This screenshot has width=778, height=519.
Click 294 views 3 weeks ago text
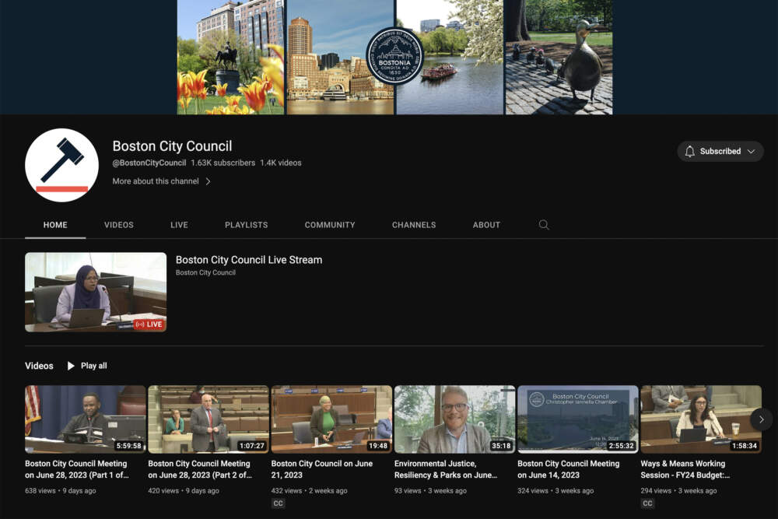pos(678,491)
